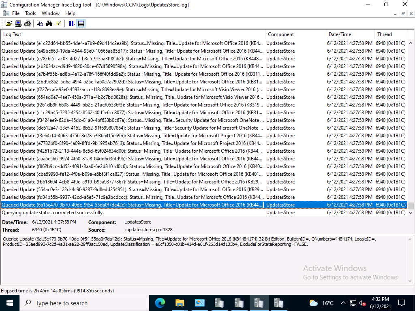Viewport: 415px width, 311px height.
Task: Open Find using the binoculars icon
Action: pos(49,23)
